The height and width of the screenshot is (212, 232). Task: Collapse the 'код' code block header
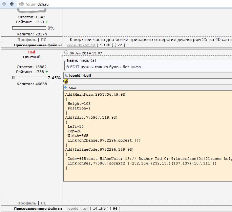(x=72, y=87)
